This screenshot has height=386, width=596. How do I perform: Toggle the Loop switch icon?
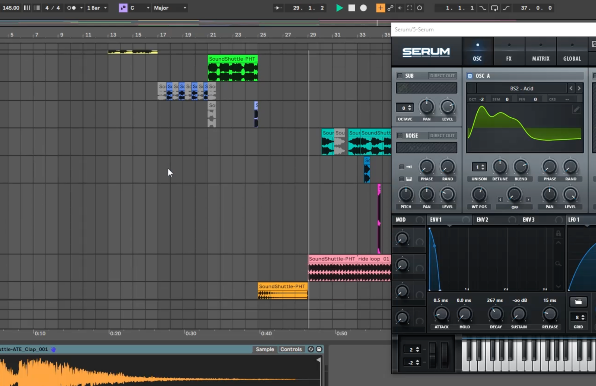coord(494,8)
